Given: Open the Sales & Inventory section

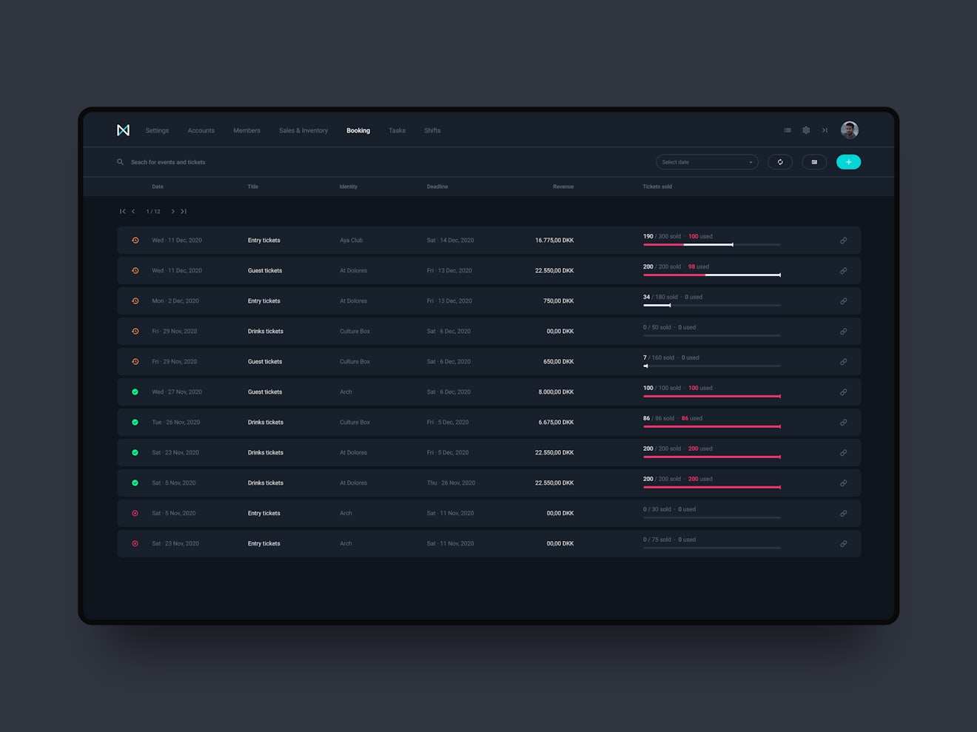Looking at the screenshot, I should [x=303, y=130].
